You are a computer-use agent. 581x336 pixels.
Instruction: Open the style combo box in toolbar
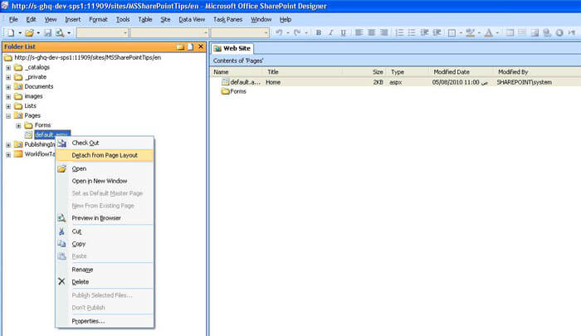coord(102,32)
